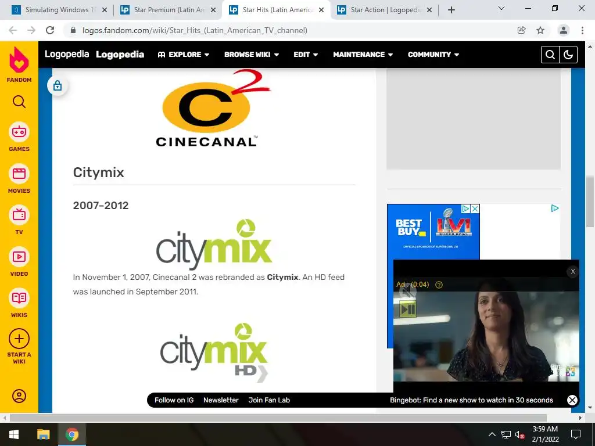Open the Citymix HD logo image
The height and width of the screenshot is (446, 595).
point(214,353)
